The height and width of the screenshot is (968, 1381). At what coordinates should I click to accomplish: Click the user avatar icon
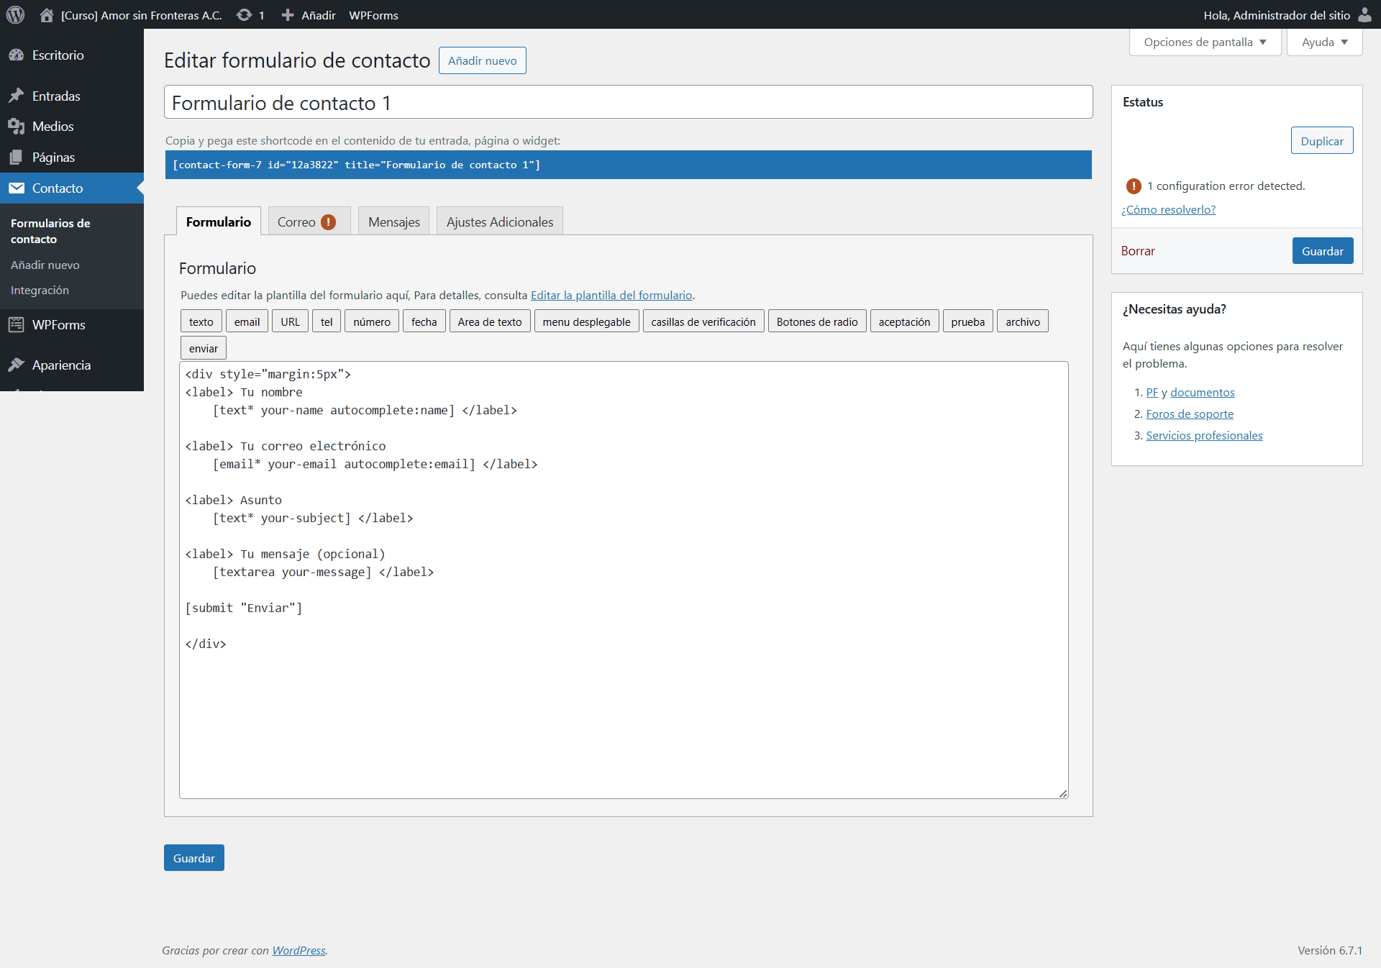1364,15
